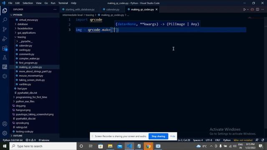Run the Python file with play button

point(244,10)
